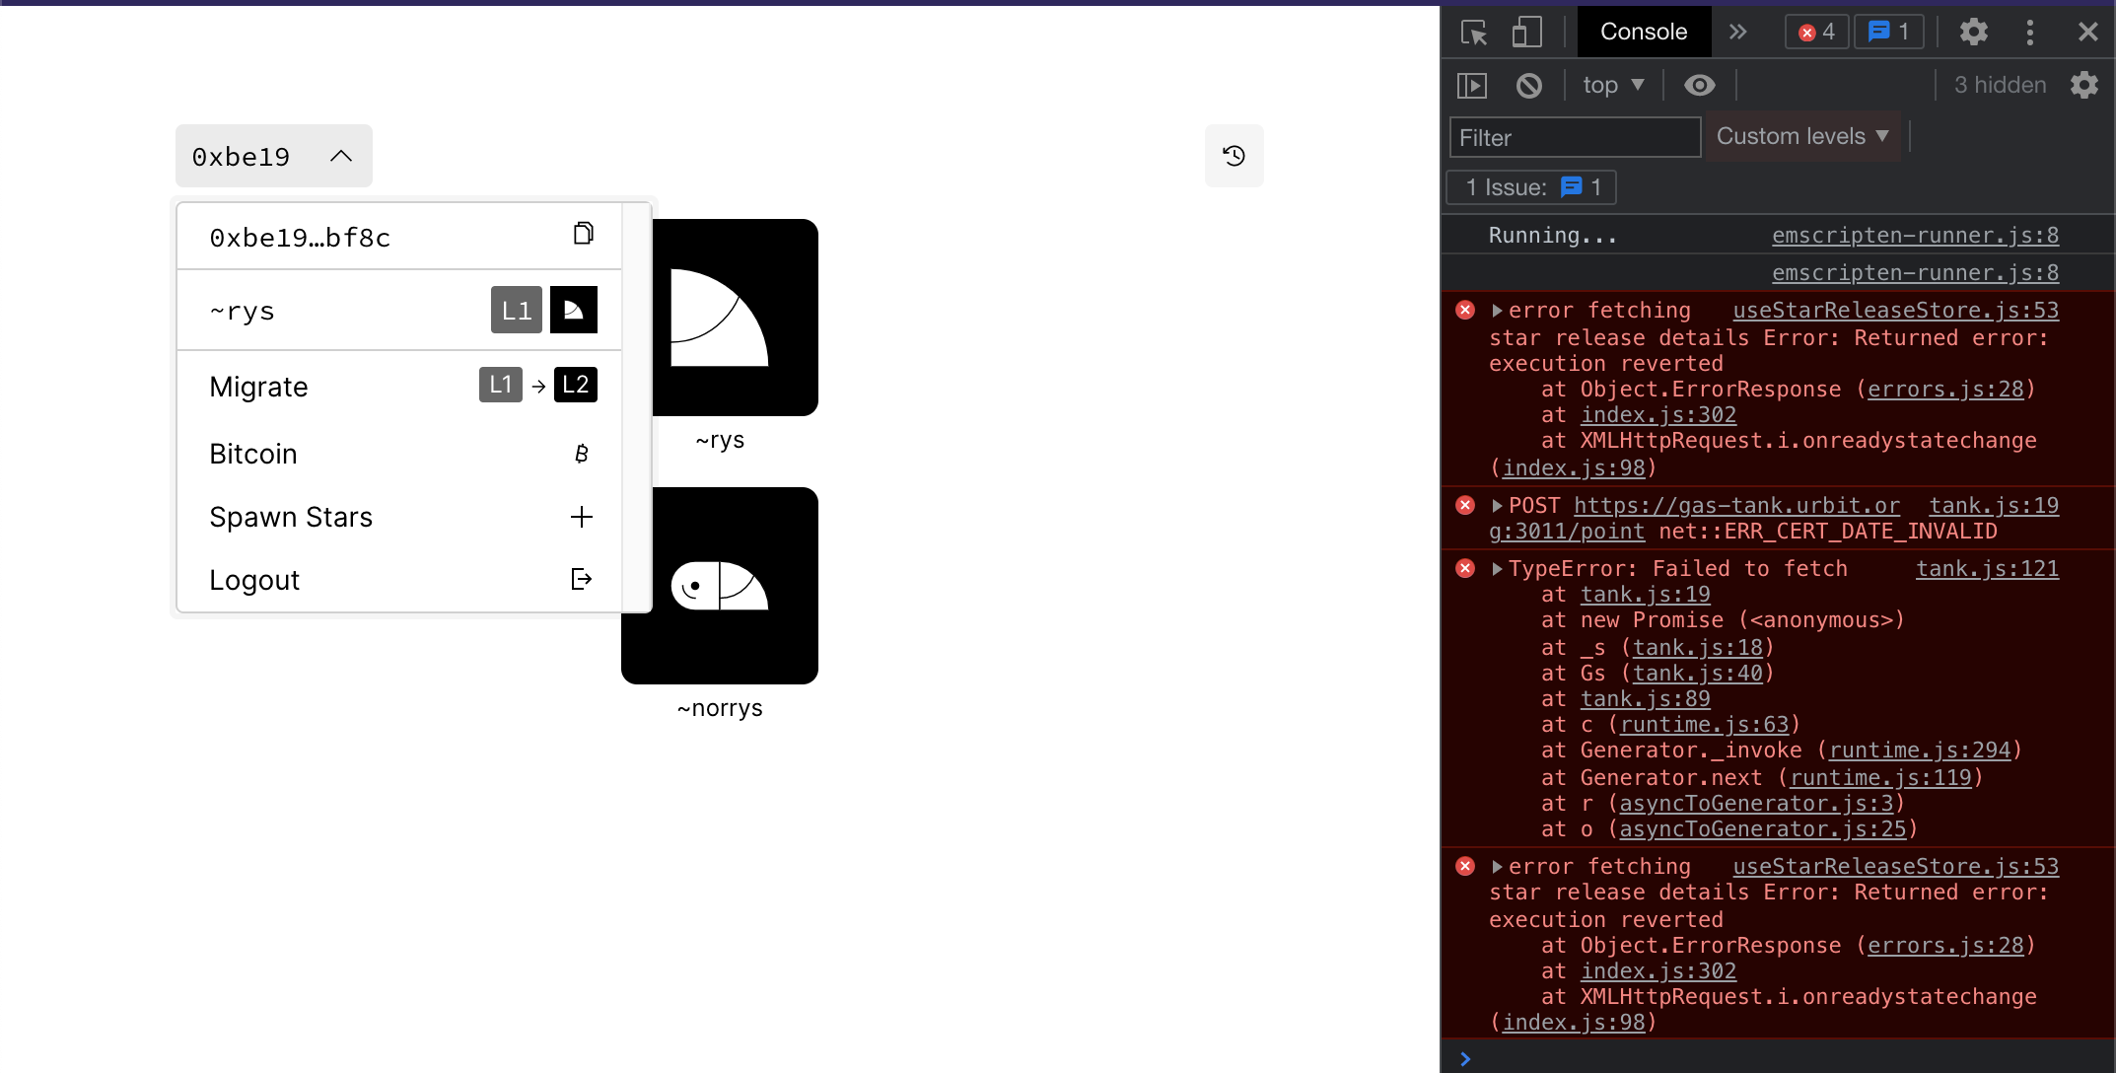
Task: Copy the 0xbe19…bf8c address
Action: point(584,234)
